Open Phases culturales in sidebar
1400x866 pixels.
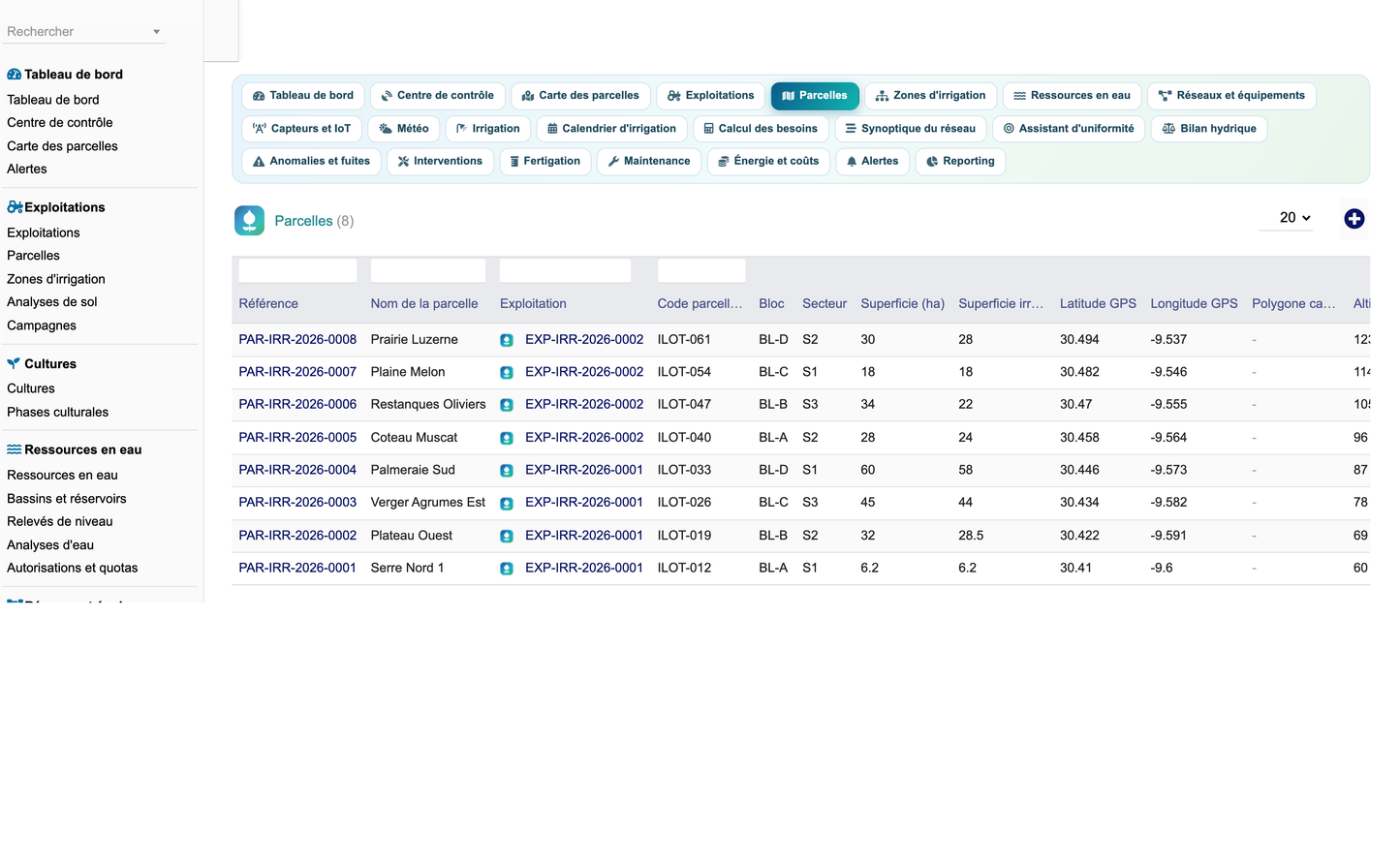point(58,413)
